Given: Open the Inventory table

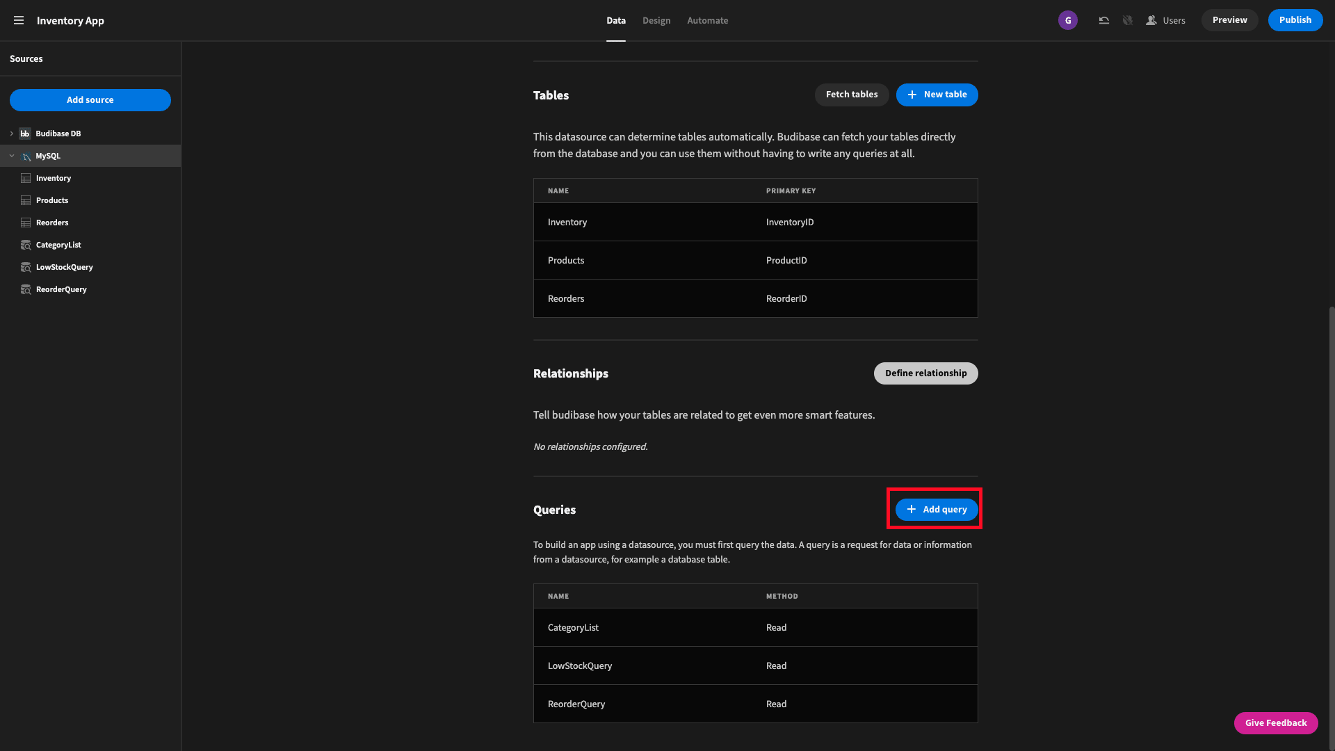Looking at the screenshot, I should point(53,178).
